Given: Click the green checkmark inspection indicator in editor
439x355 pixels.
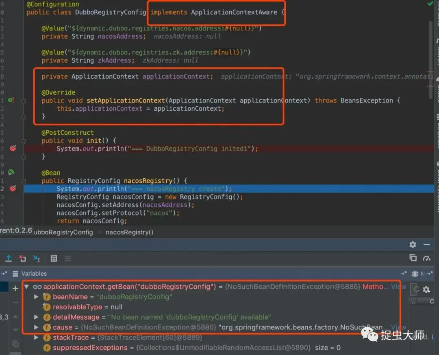Looking at the screenshot, I should click(430, 4).
